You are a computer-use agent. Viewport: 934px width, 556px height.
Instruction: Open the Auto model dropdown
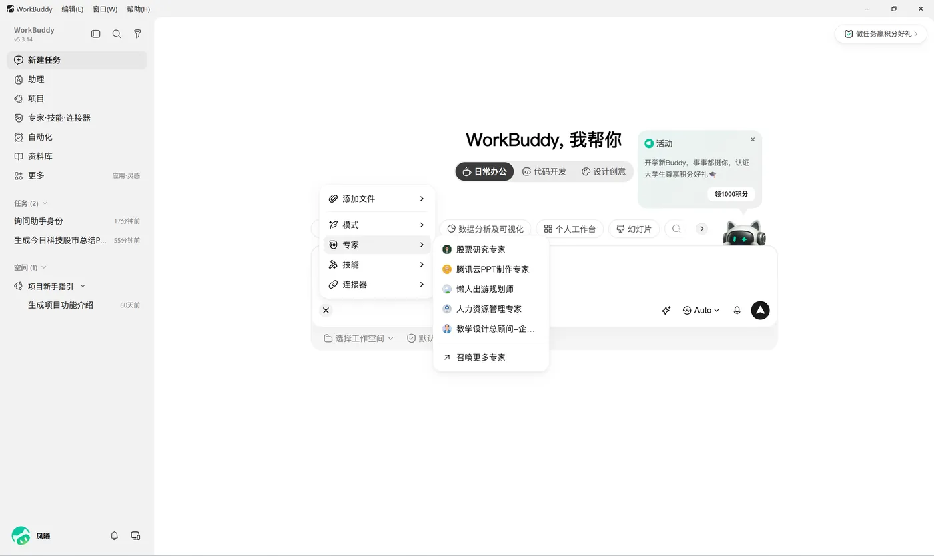pyautogui.click(x=701, y=311)
